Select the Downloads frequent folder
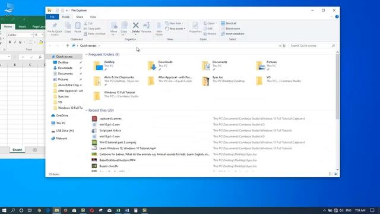This screenshot has height=214, width=380. (160, 65)
